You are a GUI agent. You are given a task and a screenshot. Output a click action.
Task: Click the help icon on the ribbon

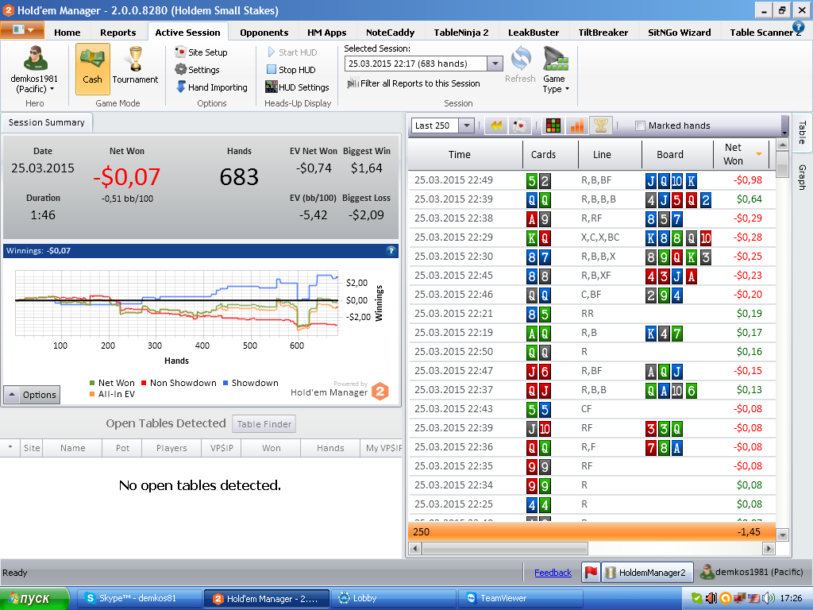(799, 28)
